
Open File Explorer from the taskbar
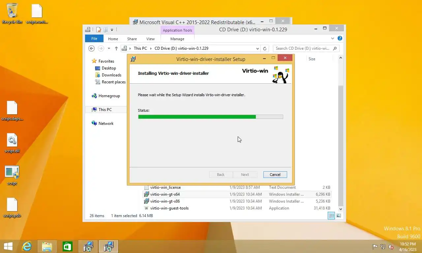click(47, 246)
